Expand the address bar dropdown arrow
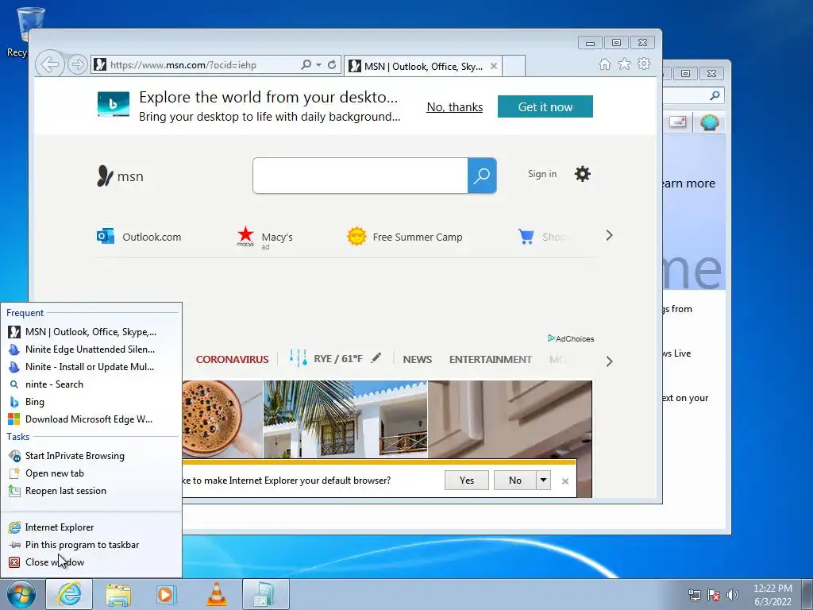 (x=318, y=65)
